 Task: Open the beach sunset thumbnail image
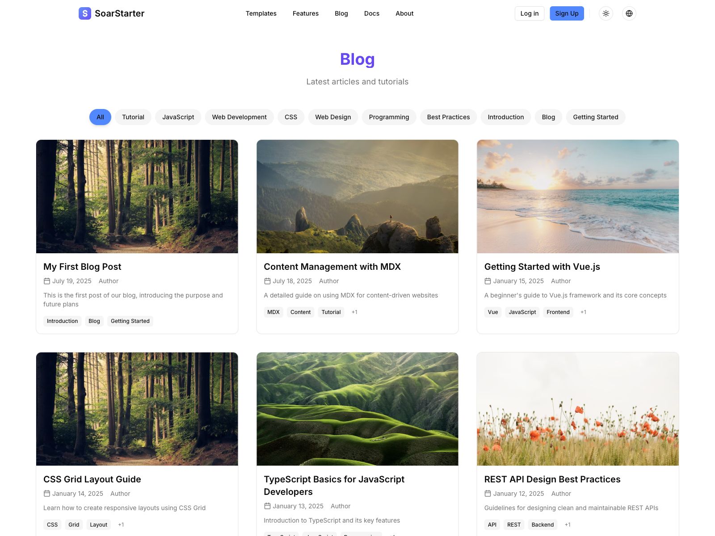[578, 197]
